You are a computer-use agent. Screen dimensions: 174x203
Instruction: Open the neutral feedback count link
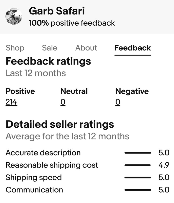coord(63,102)
